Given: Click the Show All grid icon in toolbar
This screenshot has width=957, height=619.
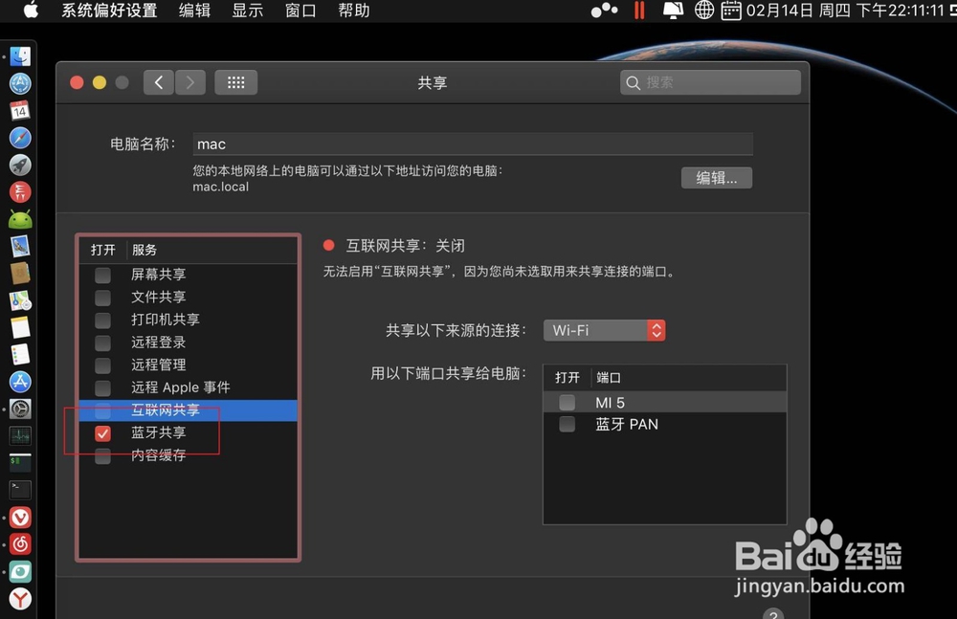Looking at the screenshot, I should [x=235, y=82].
